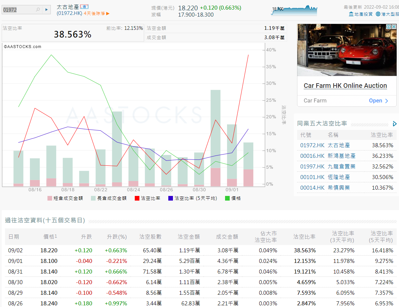The width and height of the screenshot is (399, 307).
Task: Click the Open button in Car Farm ad
Action: (x=378, y=100)
